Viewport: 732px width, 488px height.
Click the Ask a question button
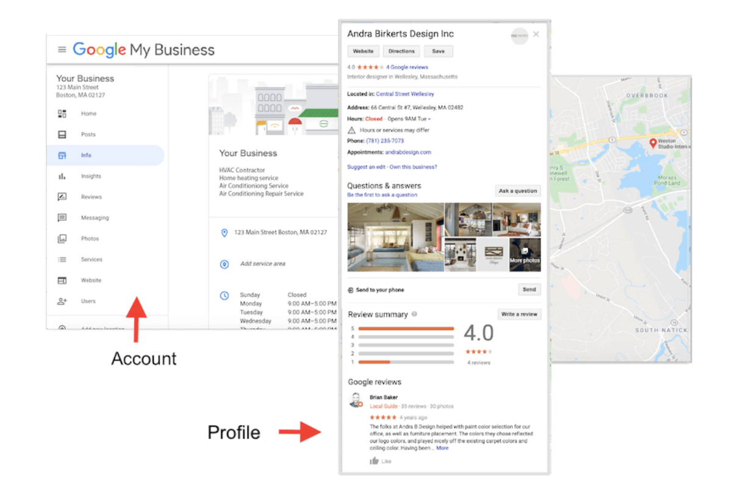click(x=517, y=191)
